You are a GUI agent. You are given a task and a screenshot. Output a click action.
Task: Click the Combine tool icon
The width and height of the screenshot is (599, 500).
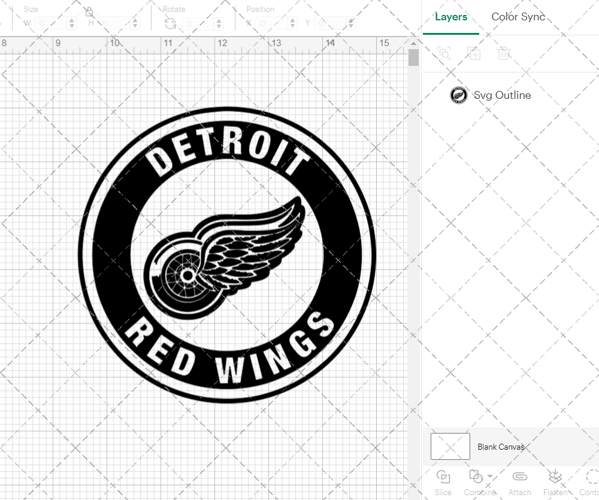[476, 476]
